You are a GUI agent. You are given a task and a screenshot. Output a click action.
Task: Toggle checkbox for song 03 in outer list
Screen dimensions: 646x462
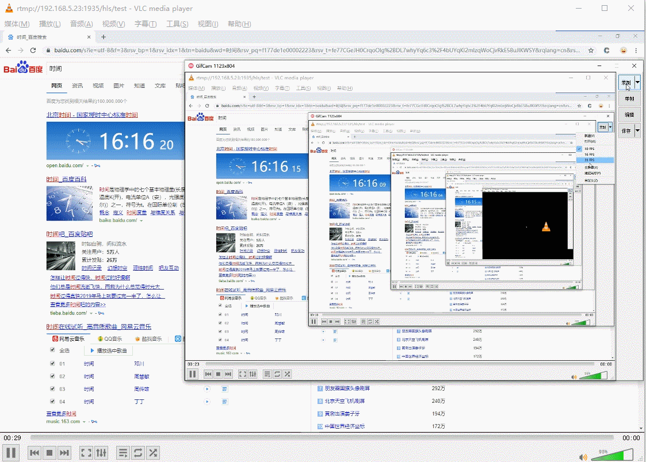point(52,388)
